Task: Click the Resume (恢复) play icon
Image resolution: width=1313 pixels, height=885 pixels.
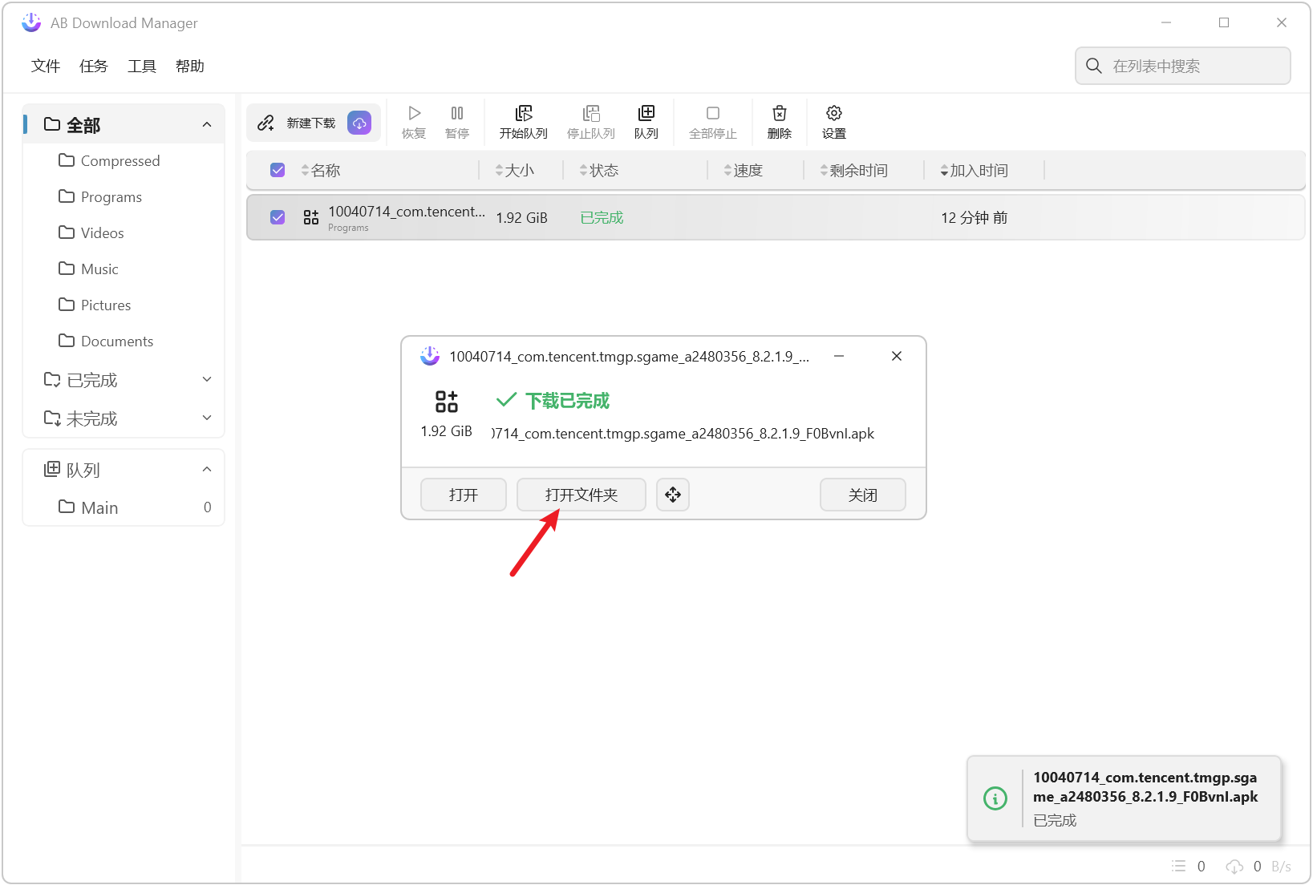Action: (x=414, y=113)
